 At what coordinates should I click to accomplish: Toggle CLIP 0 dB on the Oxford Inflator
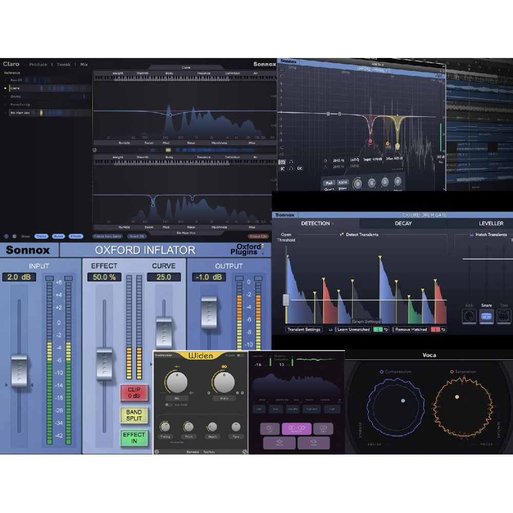coord(134,392)
